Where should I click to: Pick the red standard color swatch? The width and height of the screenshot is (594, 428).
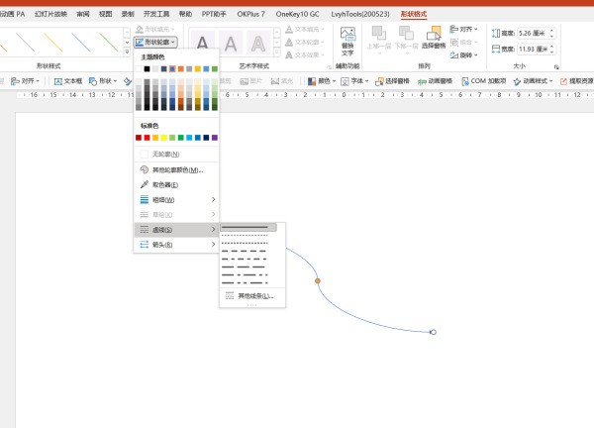point(139,138)
